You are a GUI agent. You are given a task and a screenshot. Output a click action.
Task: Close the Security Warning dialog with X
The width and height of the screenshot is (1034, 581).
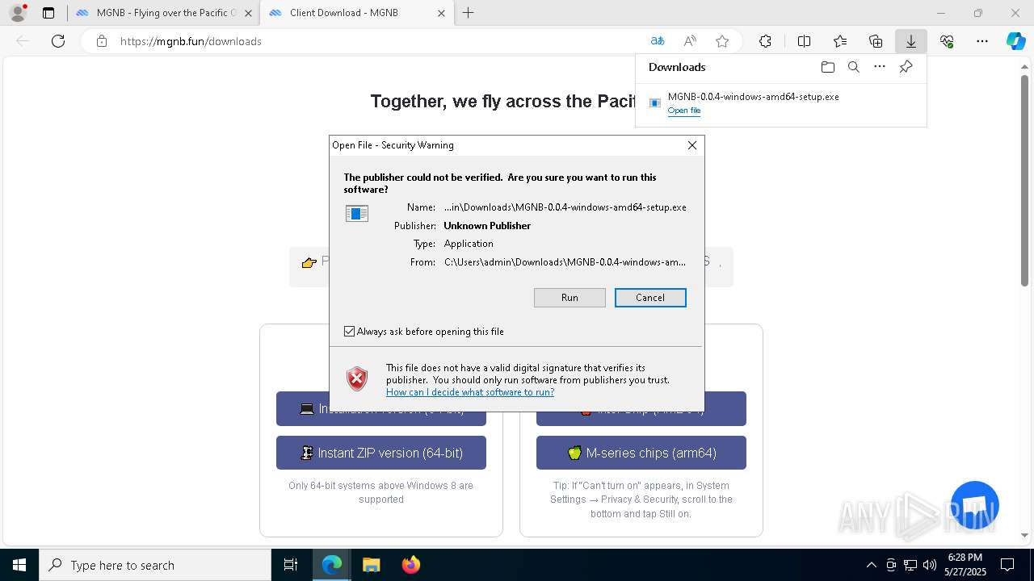point(692,145)
